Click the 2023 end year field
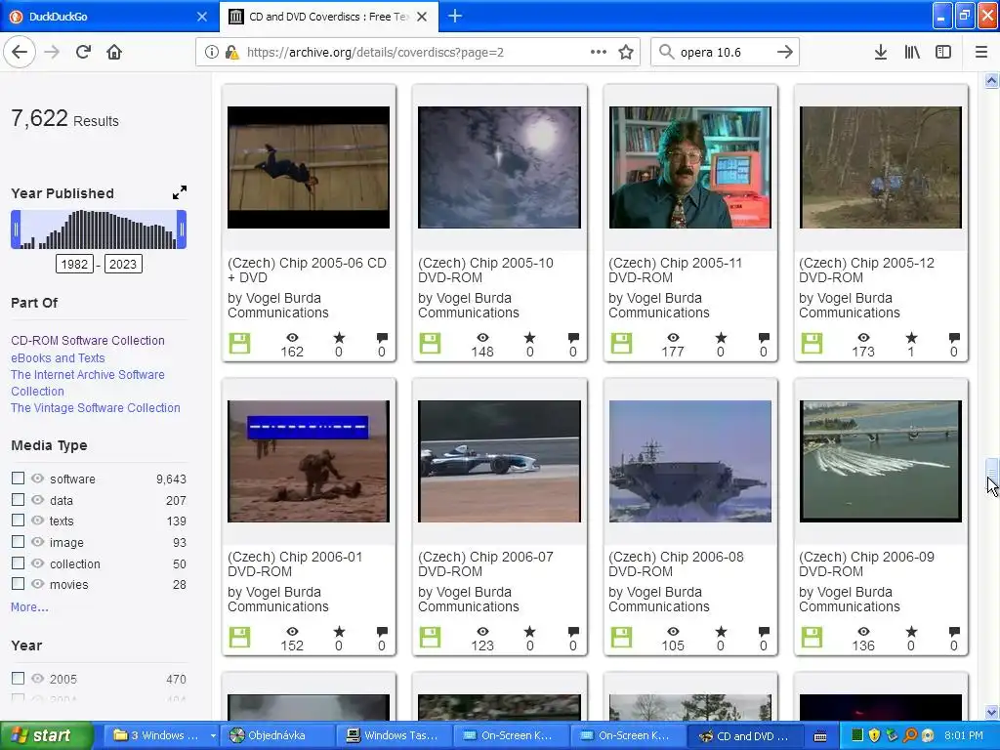 pos(123,264)
